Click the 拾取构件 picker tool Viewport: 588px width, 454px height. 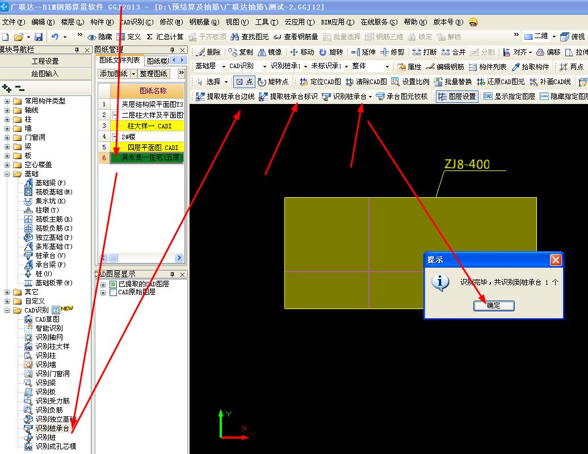(x=531, y=67)
